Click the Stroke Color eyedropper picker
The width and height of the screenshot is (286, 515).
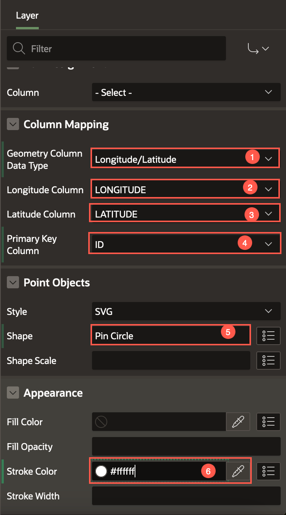(x=238, y=471)
